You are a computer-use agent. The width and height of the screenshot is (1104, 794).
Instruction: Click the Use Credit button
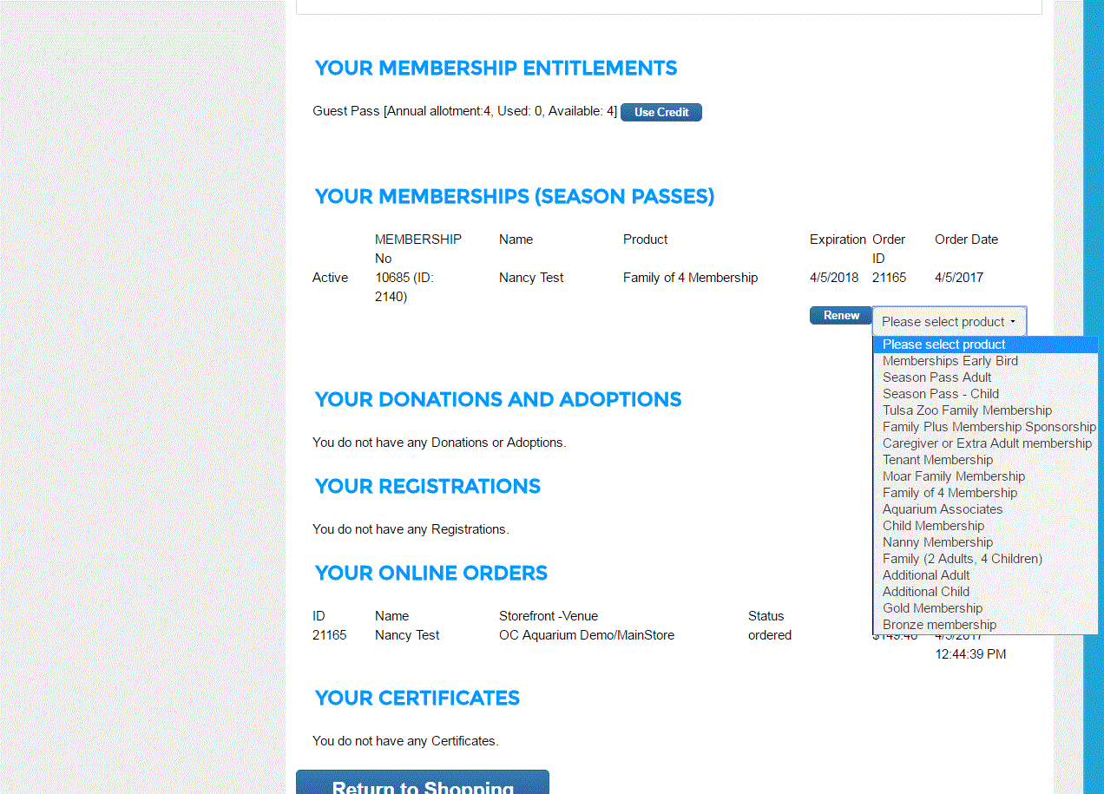[660, 112]
